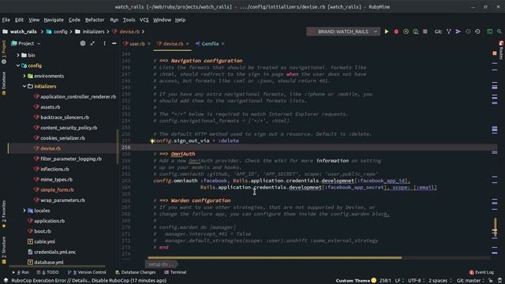Expand the environments folder

(24, 76)
